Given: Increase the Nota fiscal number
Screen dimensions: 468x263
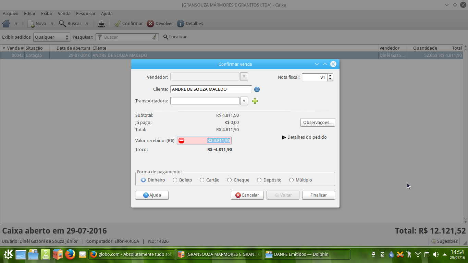Looking at the screenshot, I should tap(330, 75).
